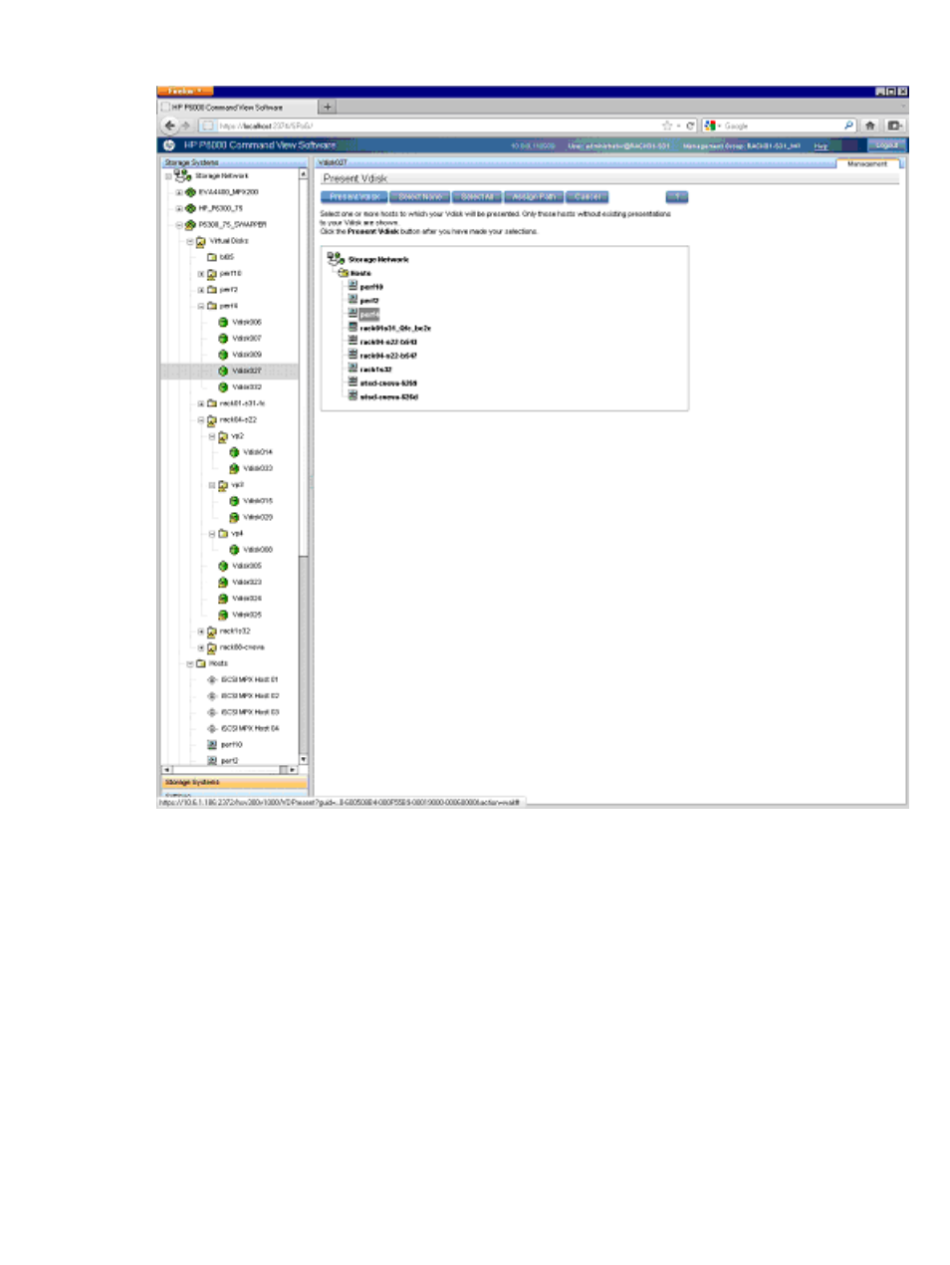Click the page reload icon
This screenshot has width=950, height=1265.
click(690, 126)
